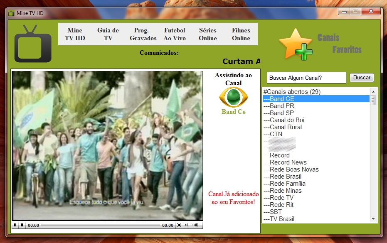
Task: Stop the video playback
Action: click(22, 225)
